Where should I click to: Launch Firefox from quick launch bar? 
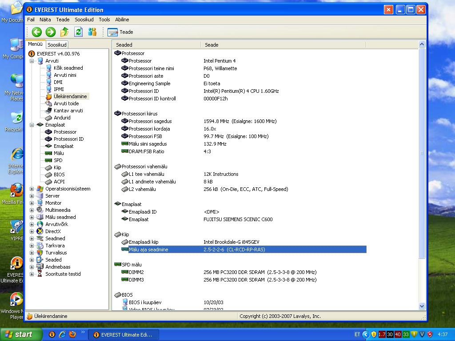(x=72, y=334)
